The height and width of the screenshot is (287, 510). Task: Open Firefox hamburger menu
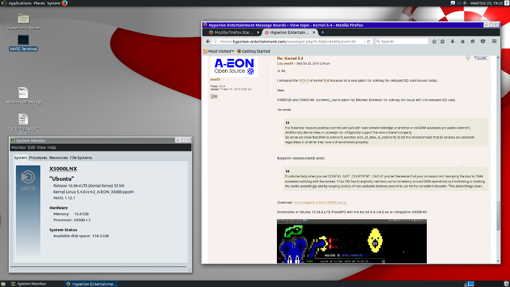click(x=494, y=42)
